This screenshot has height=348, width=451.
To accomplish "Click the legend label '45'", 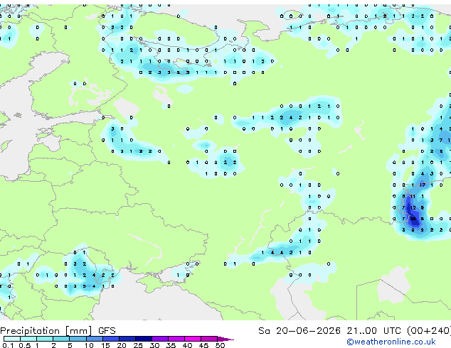I will 203,345.
